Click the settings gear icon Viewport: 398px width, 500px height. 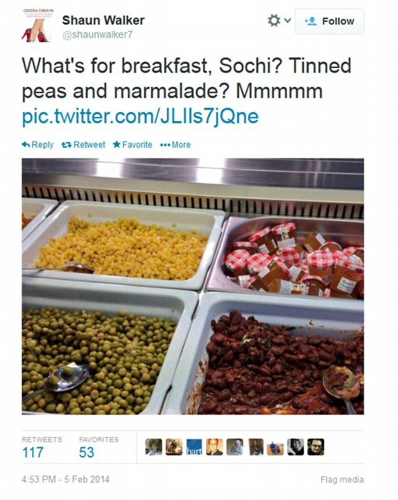(x=274, y=21)
